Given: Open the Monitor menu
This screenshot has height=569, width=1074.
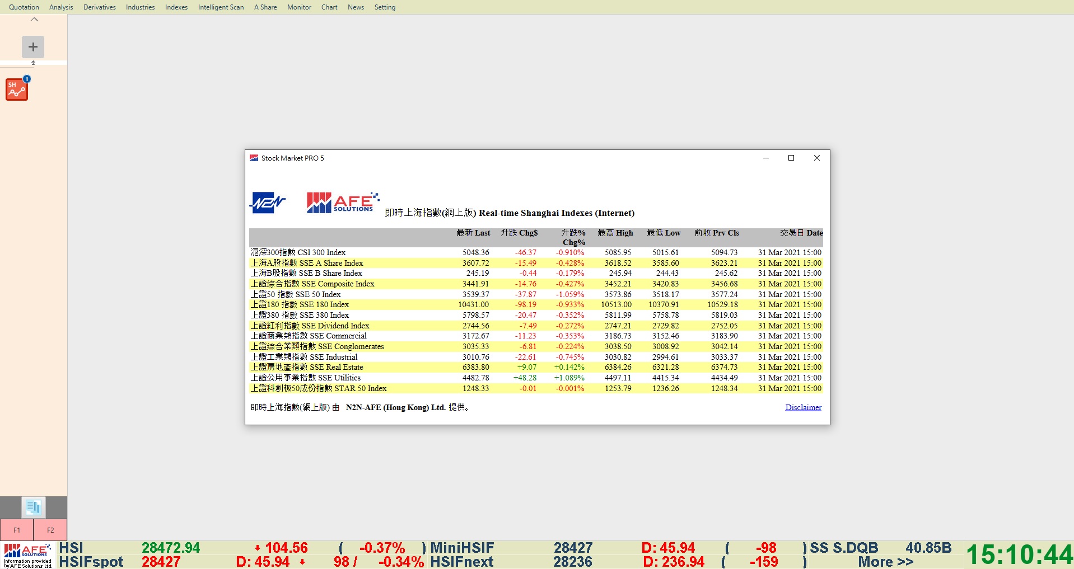Looking at the screenshot, I should 299,7.
